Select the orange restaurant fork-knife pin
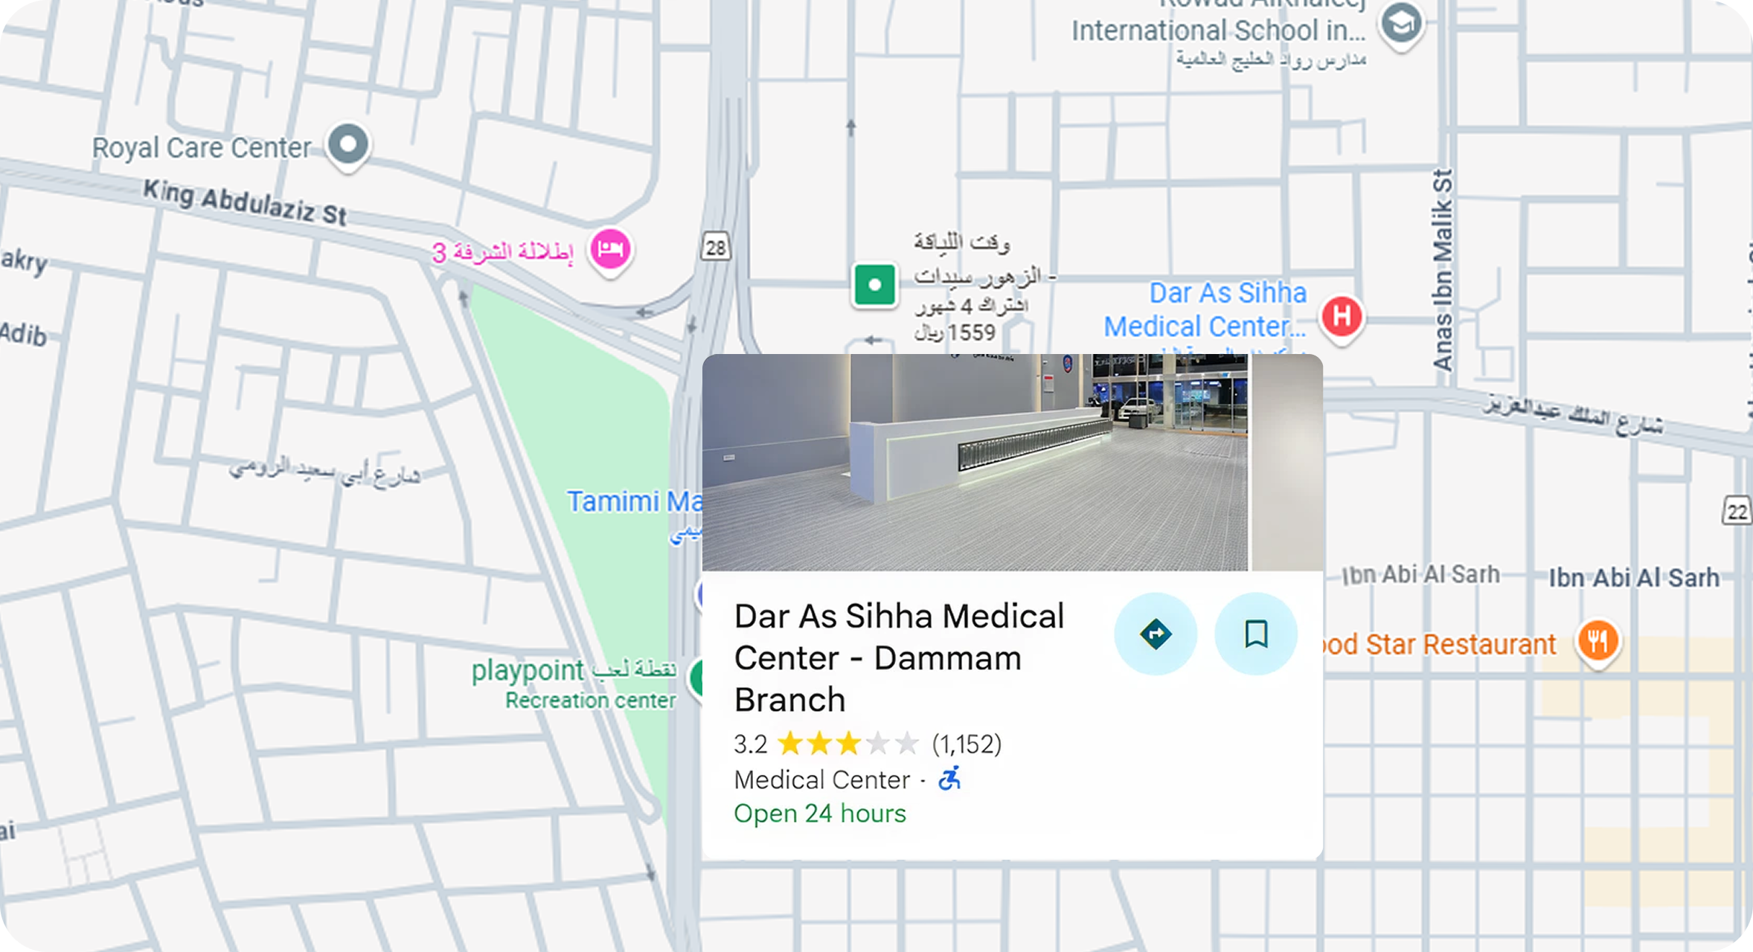The height and width of the screenshot is (952, 1753). [x=1597, y=642]
